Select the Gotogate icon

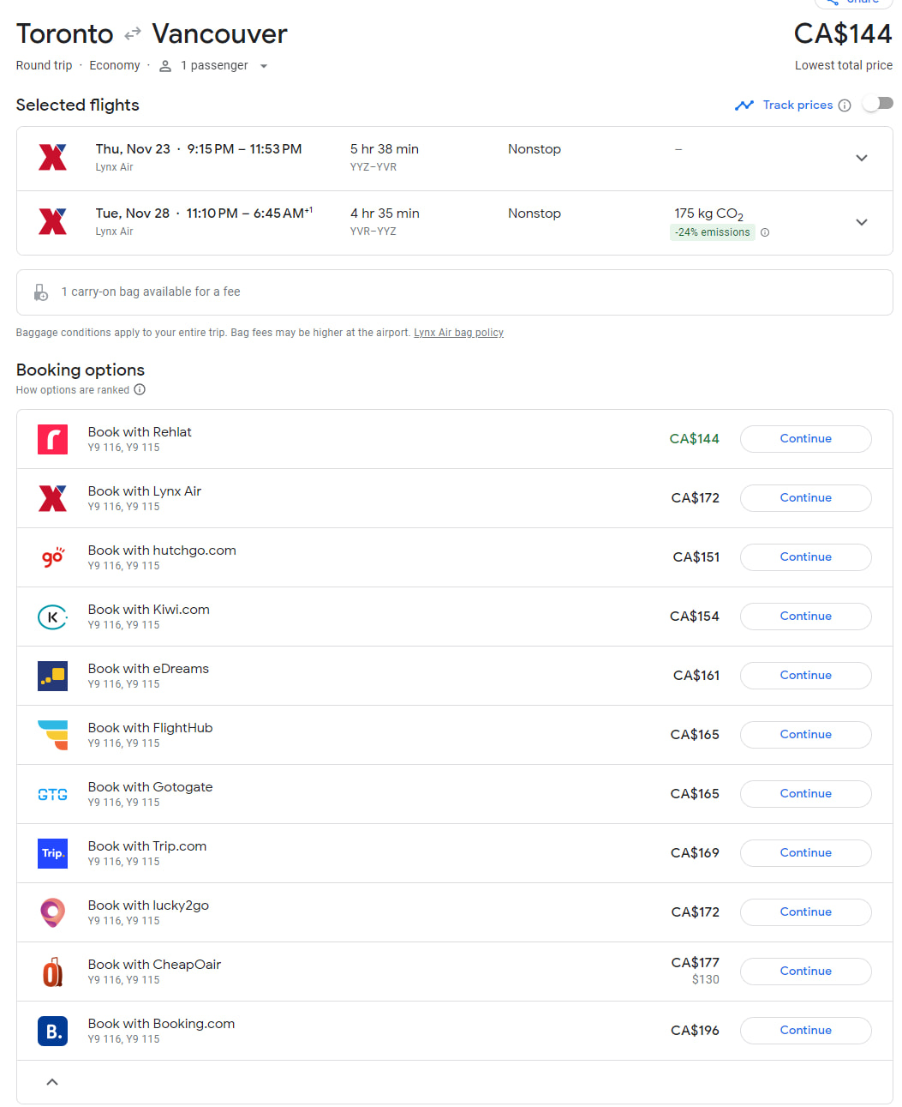click(x=52, y=793)
